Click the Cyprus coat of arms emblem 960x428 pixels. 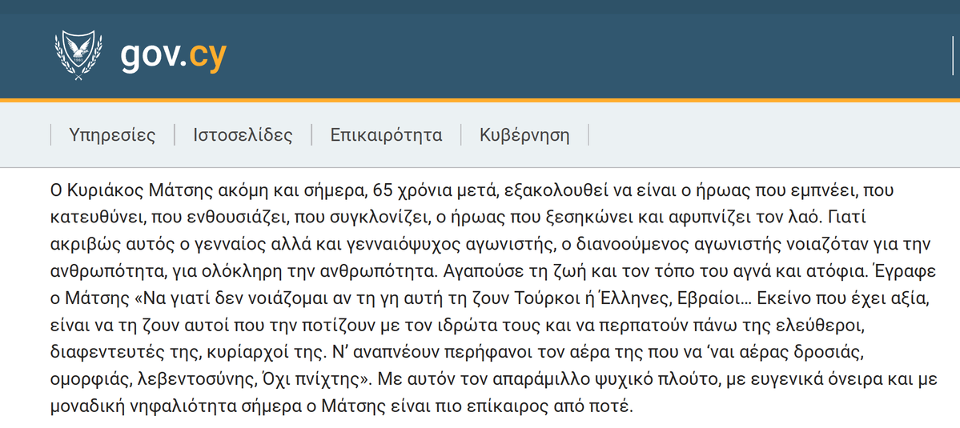(x=78, y=56)
